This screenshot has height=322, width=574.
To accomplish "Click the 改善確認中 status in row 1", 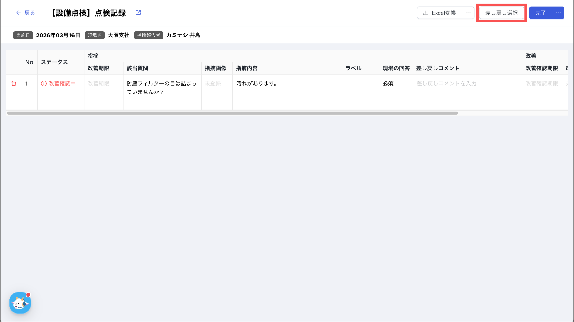I will (x=62, y=84).
